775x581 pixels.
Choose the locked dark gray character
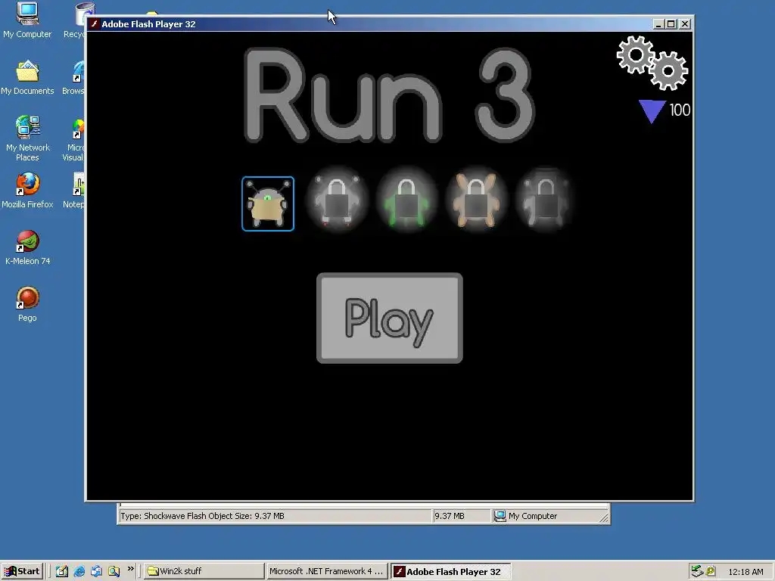[x=545, y=201]
